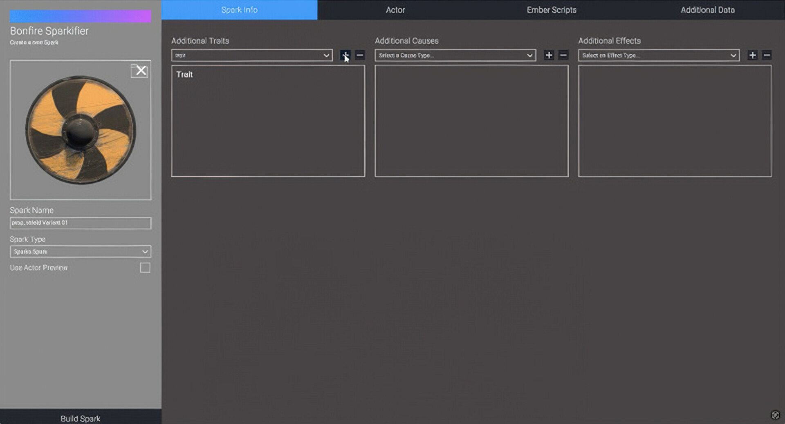Click the minus icon for Additional Effects
The image size is (785, 424).
(x=767, y=55)
